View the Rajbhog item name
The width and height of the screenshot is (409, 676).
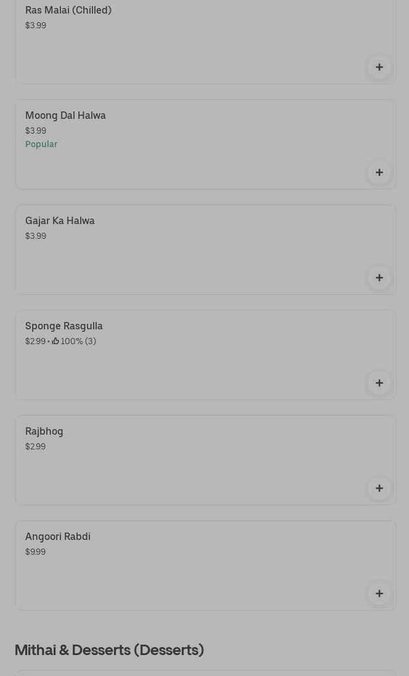click(44, 432)
